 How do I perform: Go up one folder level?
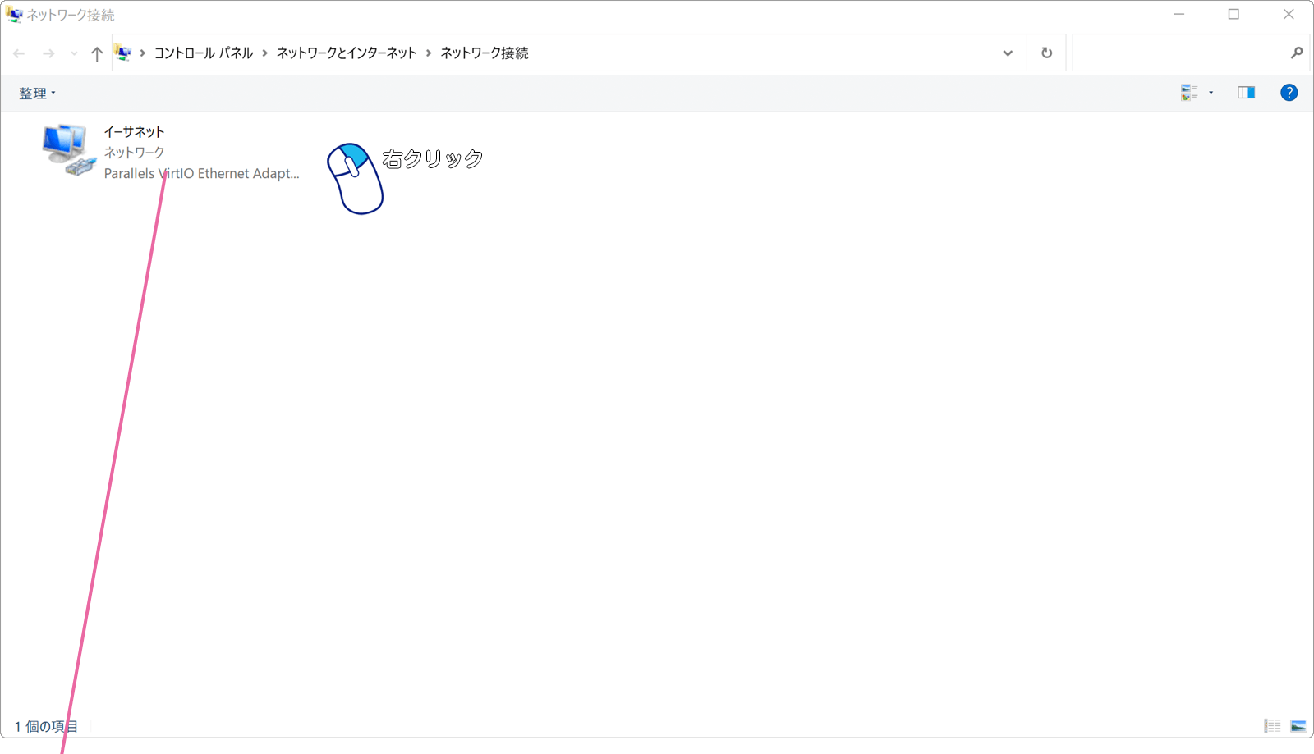[x=97, y=53]
